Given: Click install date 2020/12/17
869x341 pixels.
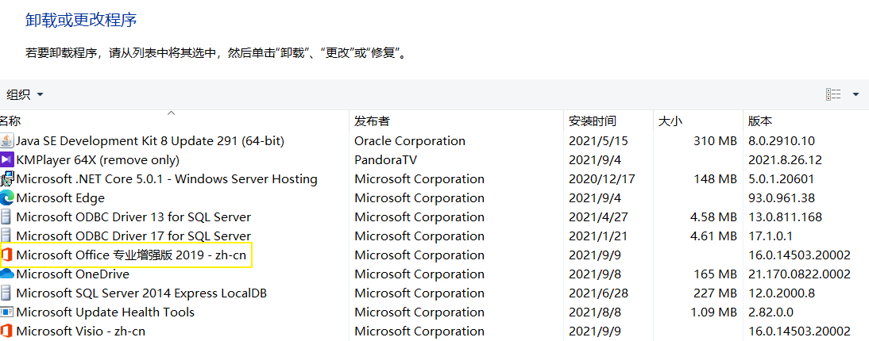Looking at the screenshot, I should pos(601,178).
